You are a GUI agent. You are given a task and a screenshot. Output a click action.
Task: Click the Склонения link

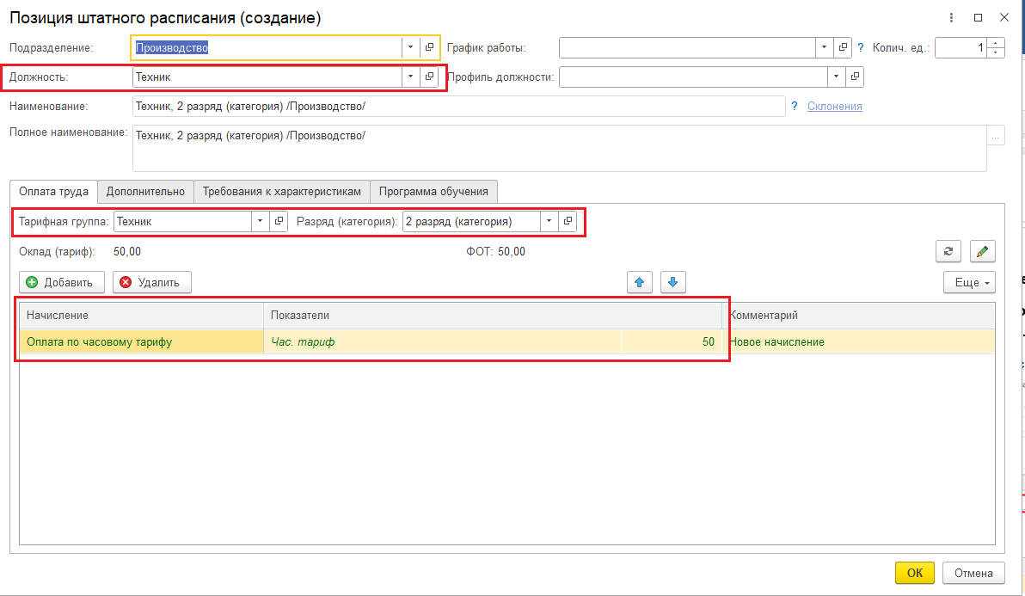pyautogui.click(x=834, y=106)
